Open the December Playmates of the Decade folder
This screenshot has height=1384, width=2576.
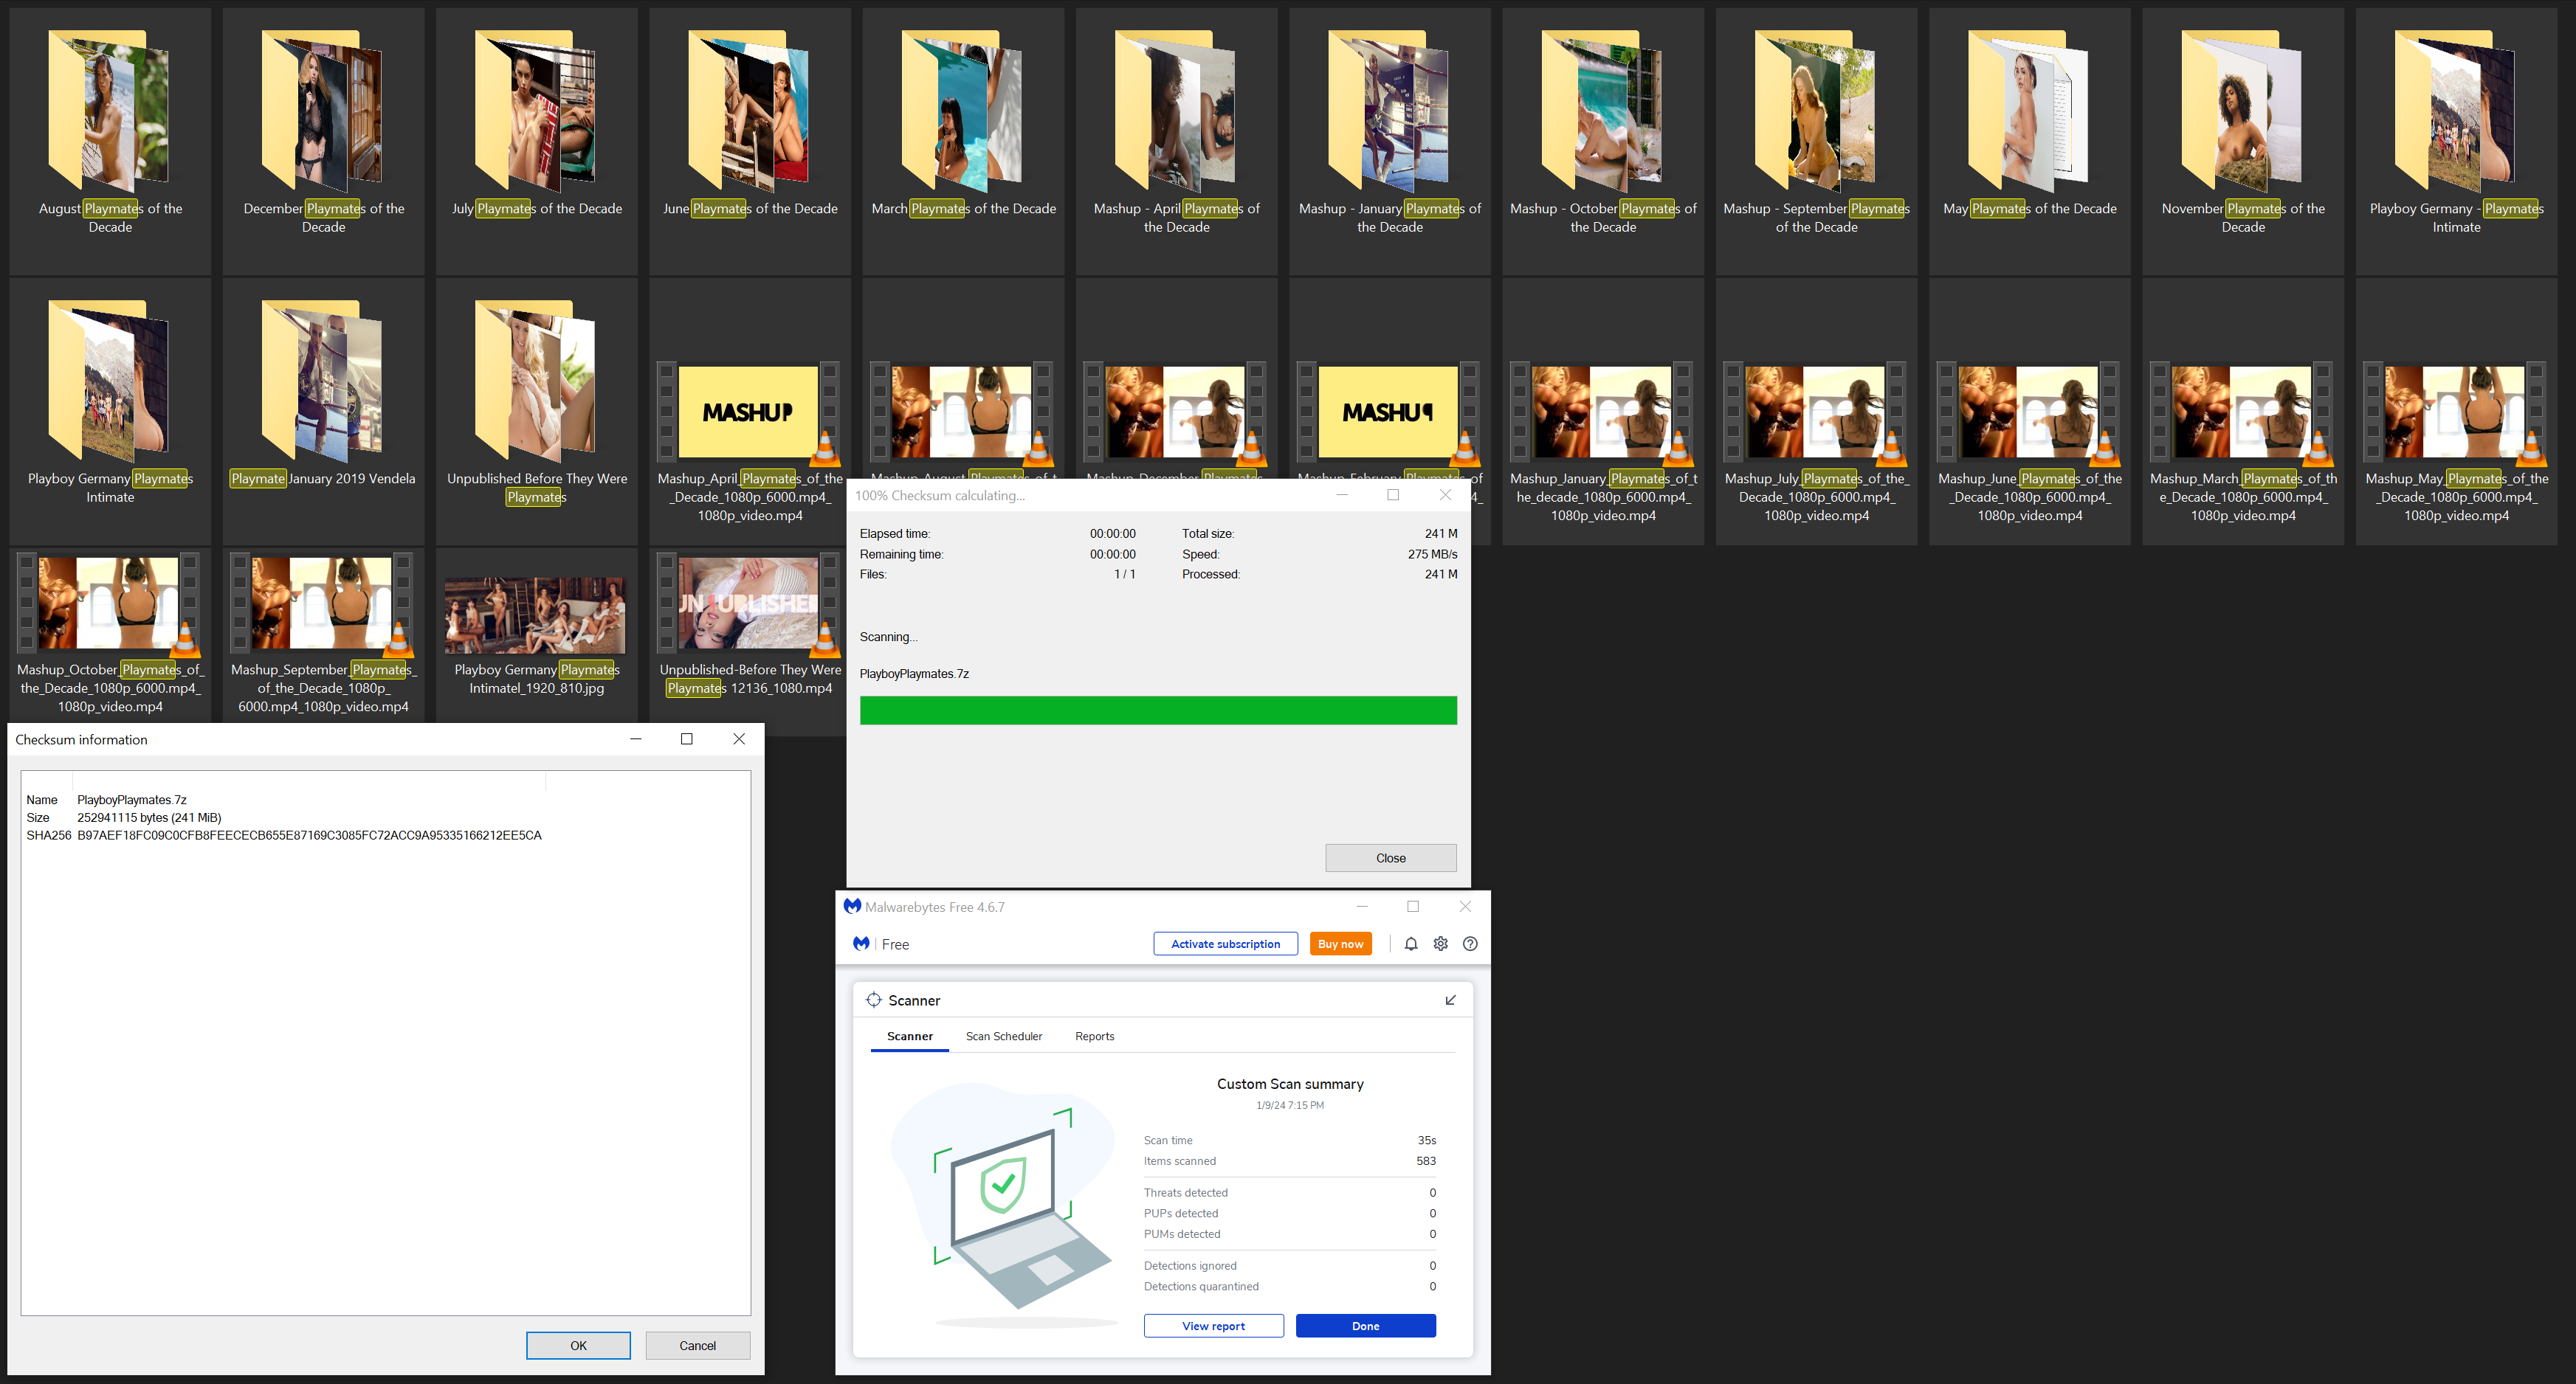pyautogui.click(x=323, y=140)
